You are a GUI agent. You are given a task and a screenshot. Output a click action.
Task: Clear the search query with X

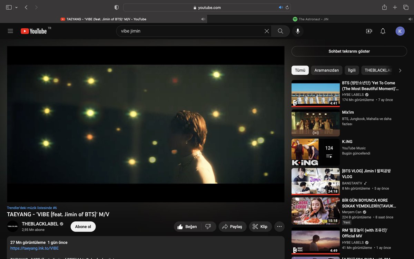coord(267,31)
